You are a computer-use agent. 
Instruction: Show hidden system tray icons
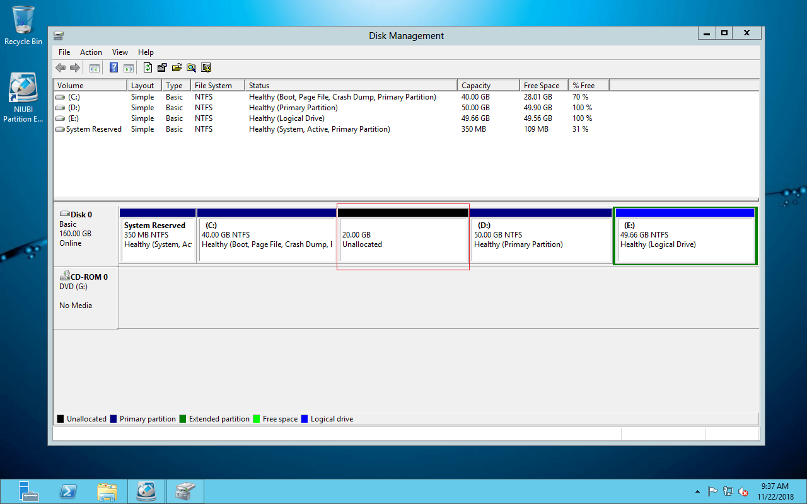click(x=697, y=491)
